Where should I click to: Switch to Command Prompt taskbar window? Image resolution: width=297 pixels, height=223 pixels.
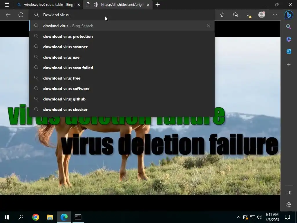point(78,217)
